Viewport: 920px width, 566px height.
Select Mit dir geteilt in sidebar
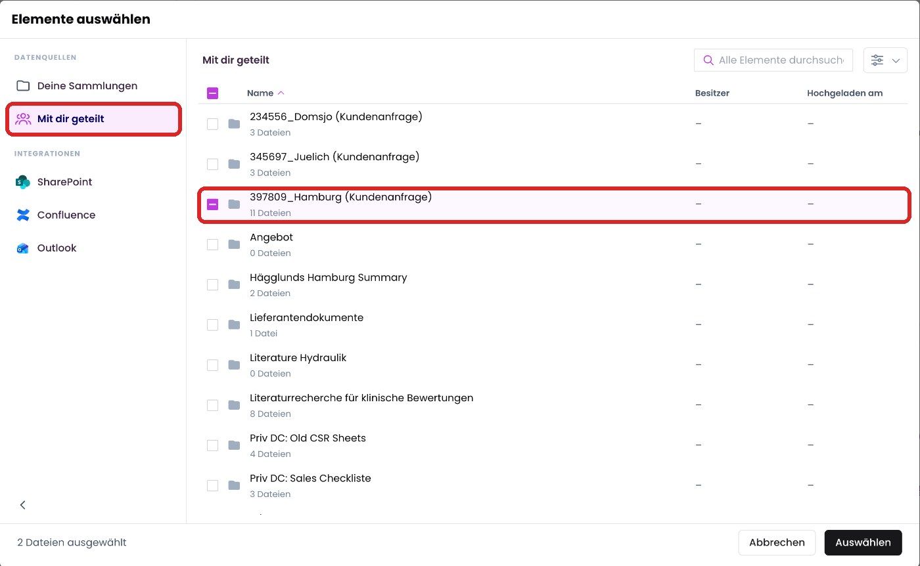93,119
